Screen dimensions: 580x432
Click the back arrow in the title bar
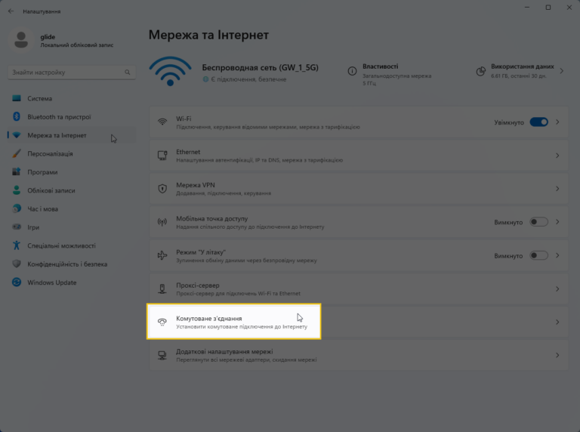[11, 11]
